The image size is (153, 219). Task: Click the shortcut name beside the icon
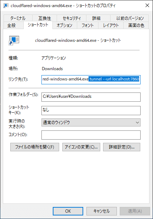(78, 40)
